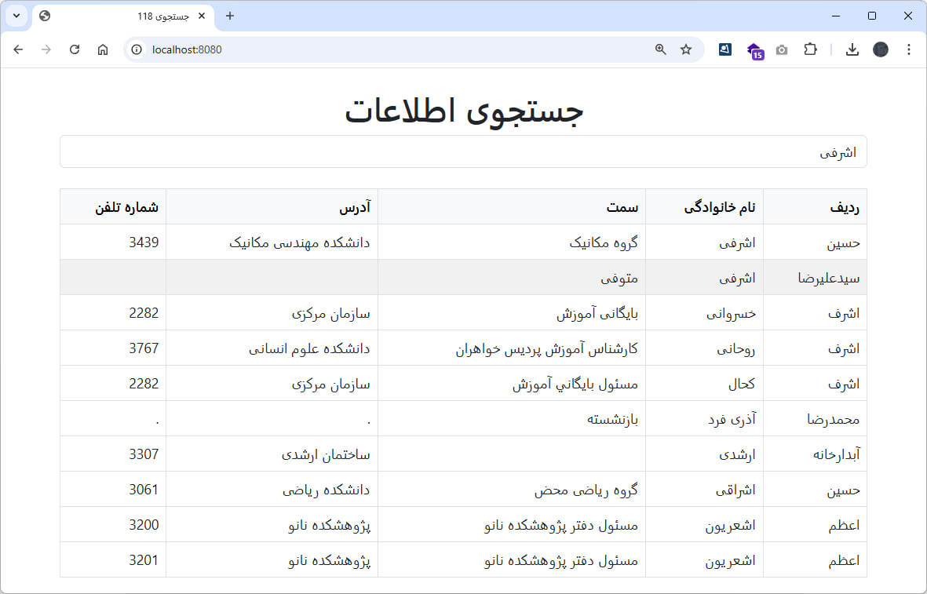Reload the current page
927x594 pixels.
[75, 49]
